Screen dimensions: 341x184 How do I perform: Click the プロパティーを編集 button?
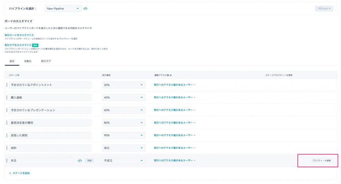(x=321, y=161)
